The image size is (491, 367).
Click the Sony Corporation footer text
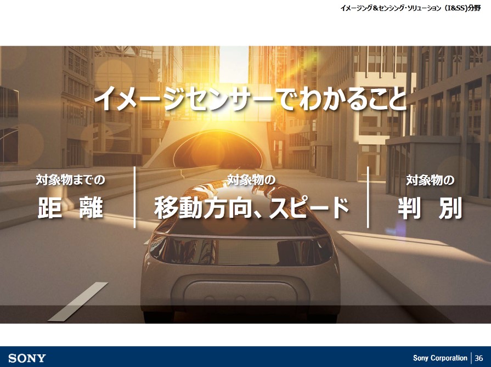tap(440, 358)
